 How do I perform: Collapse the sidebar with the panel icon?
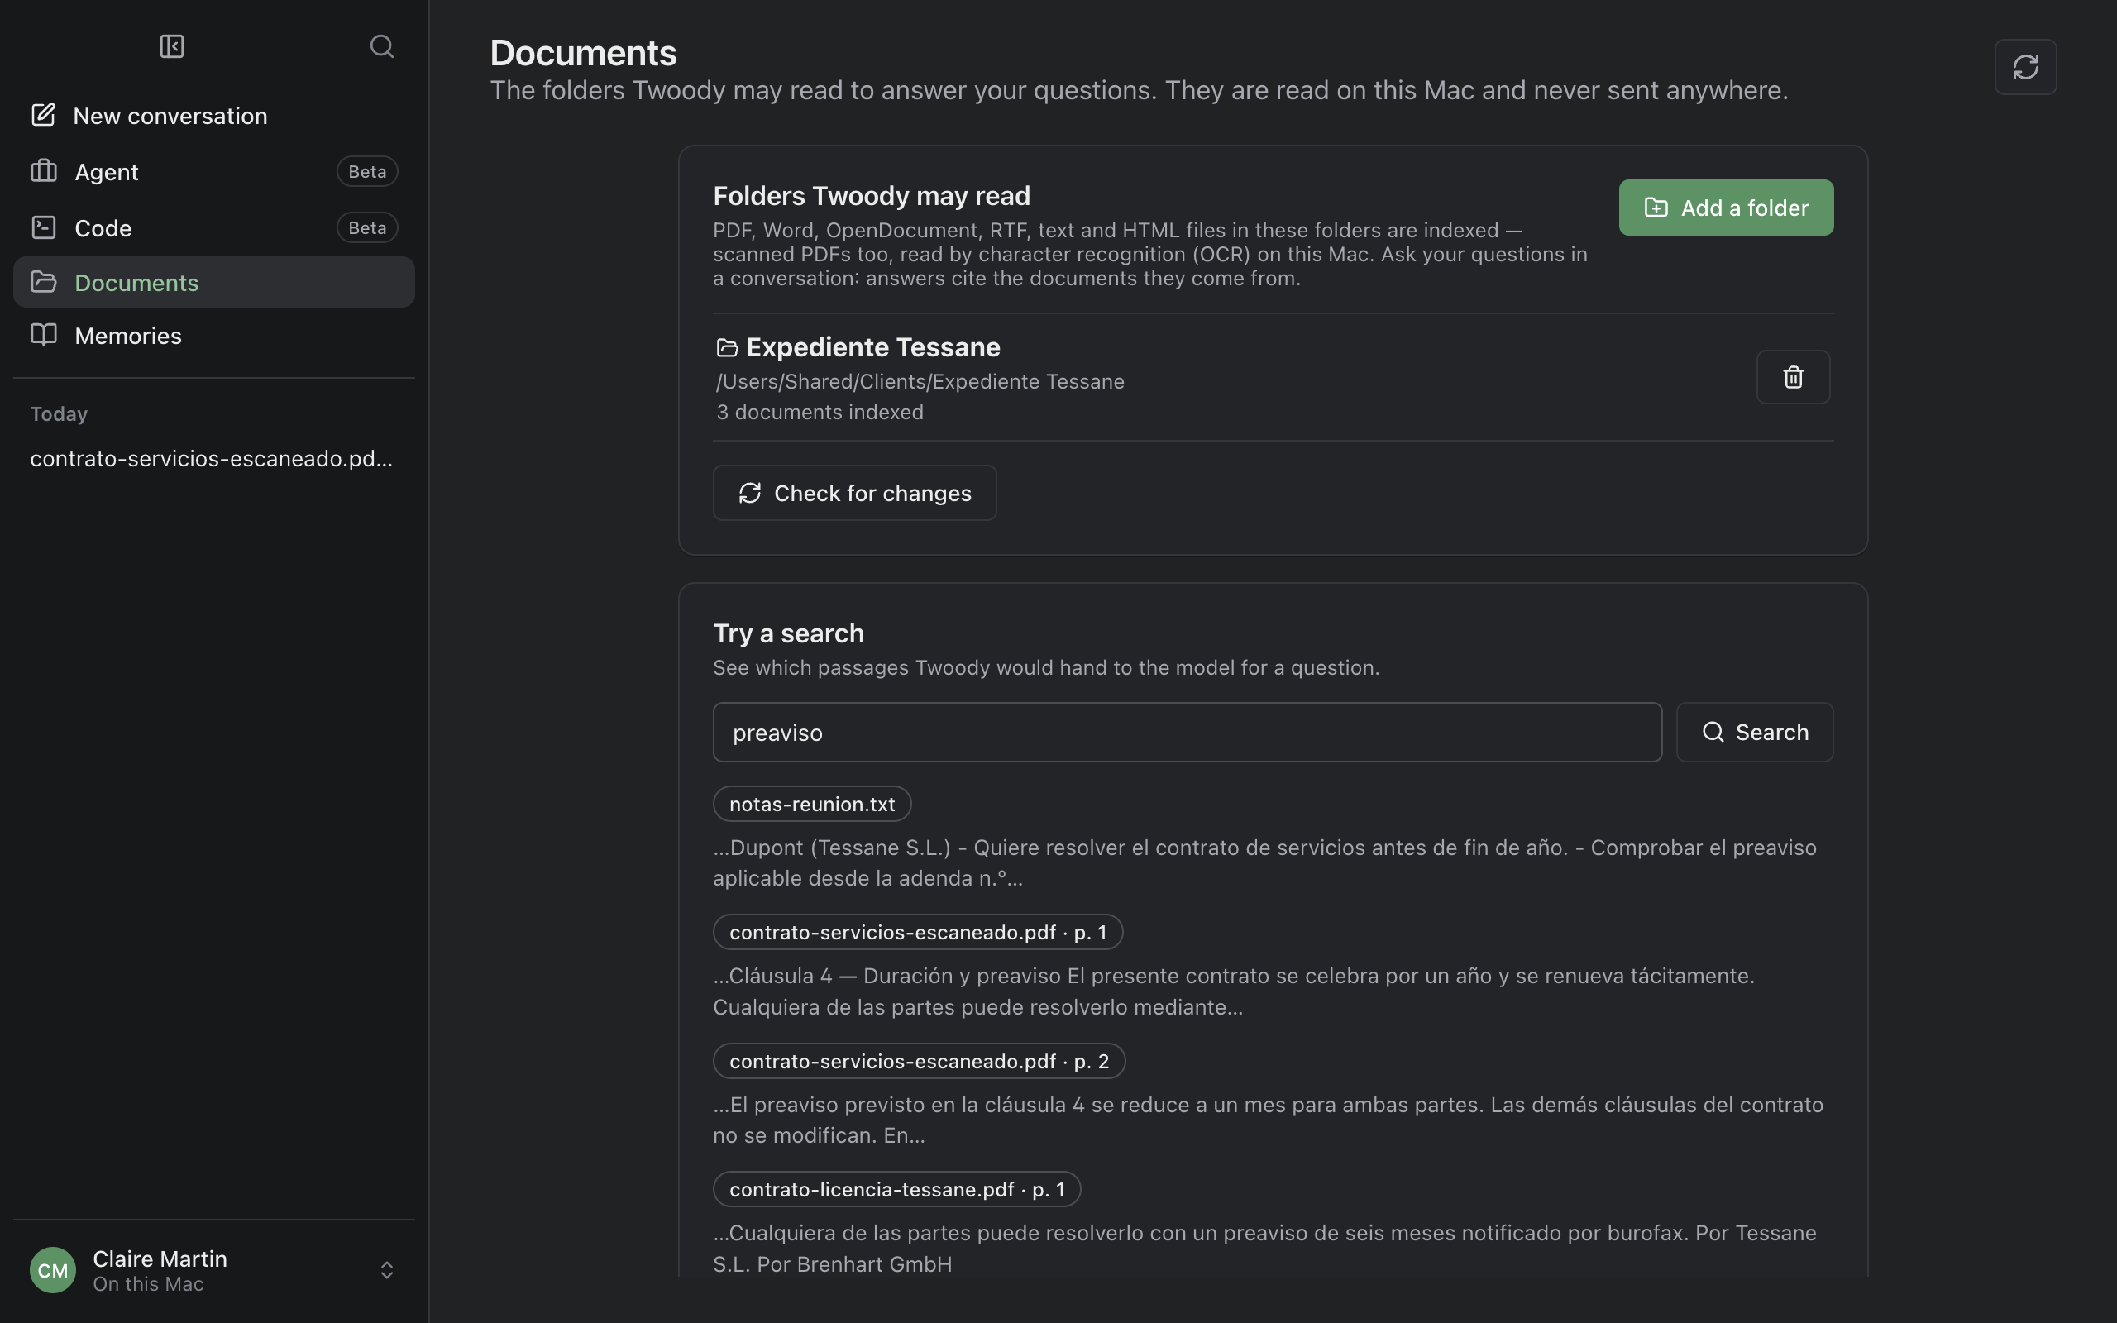[171, 46]
